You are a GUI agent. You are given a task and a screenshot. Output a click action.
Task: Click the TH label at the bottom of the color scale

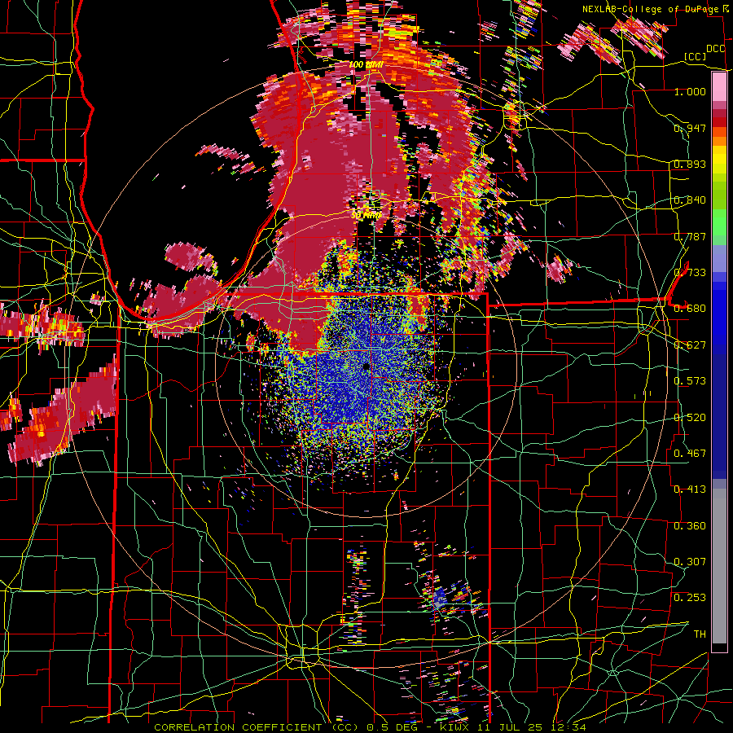(x=700, y=634)
